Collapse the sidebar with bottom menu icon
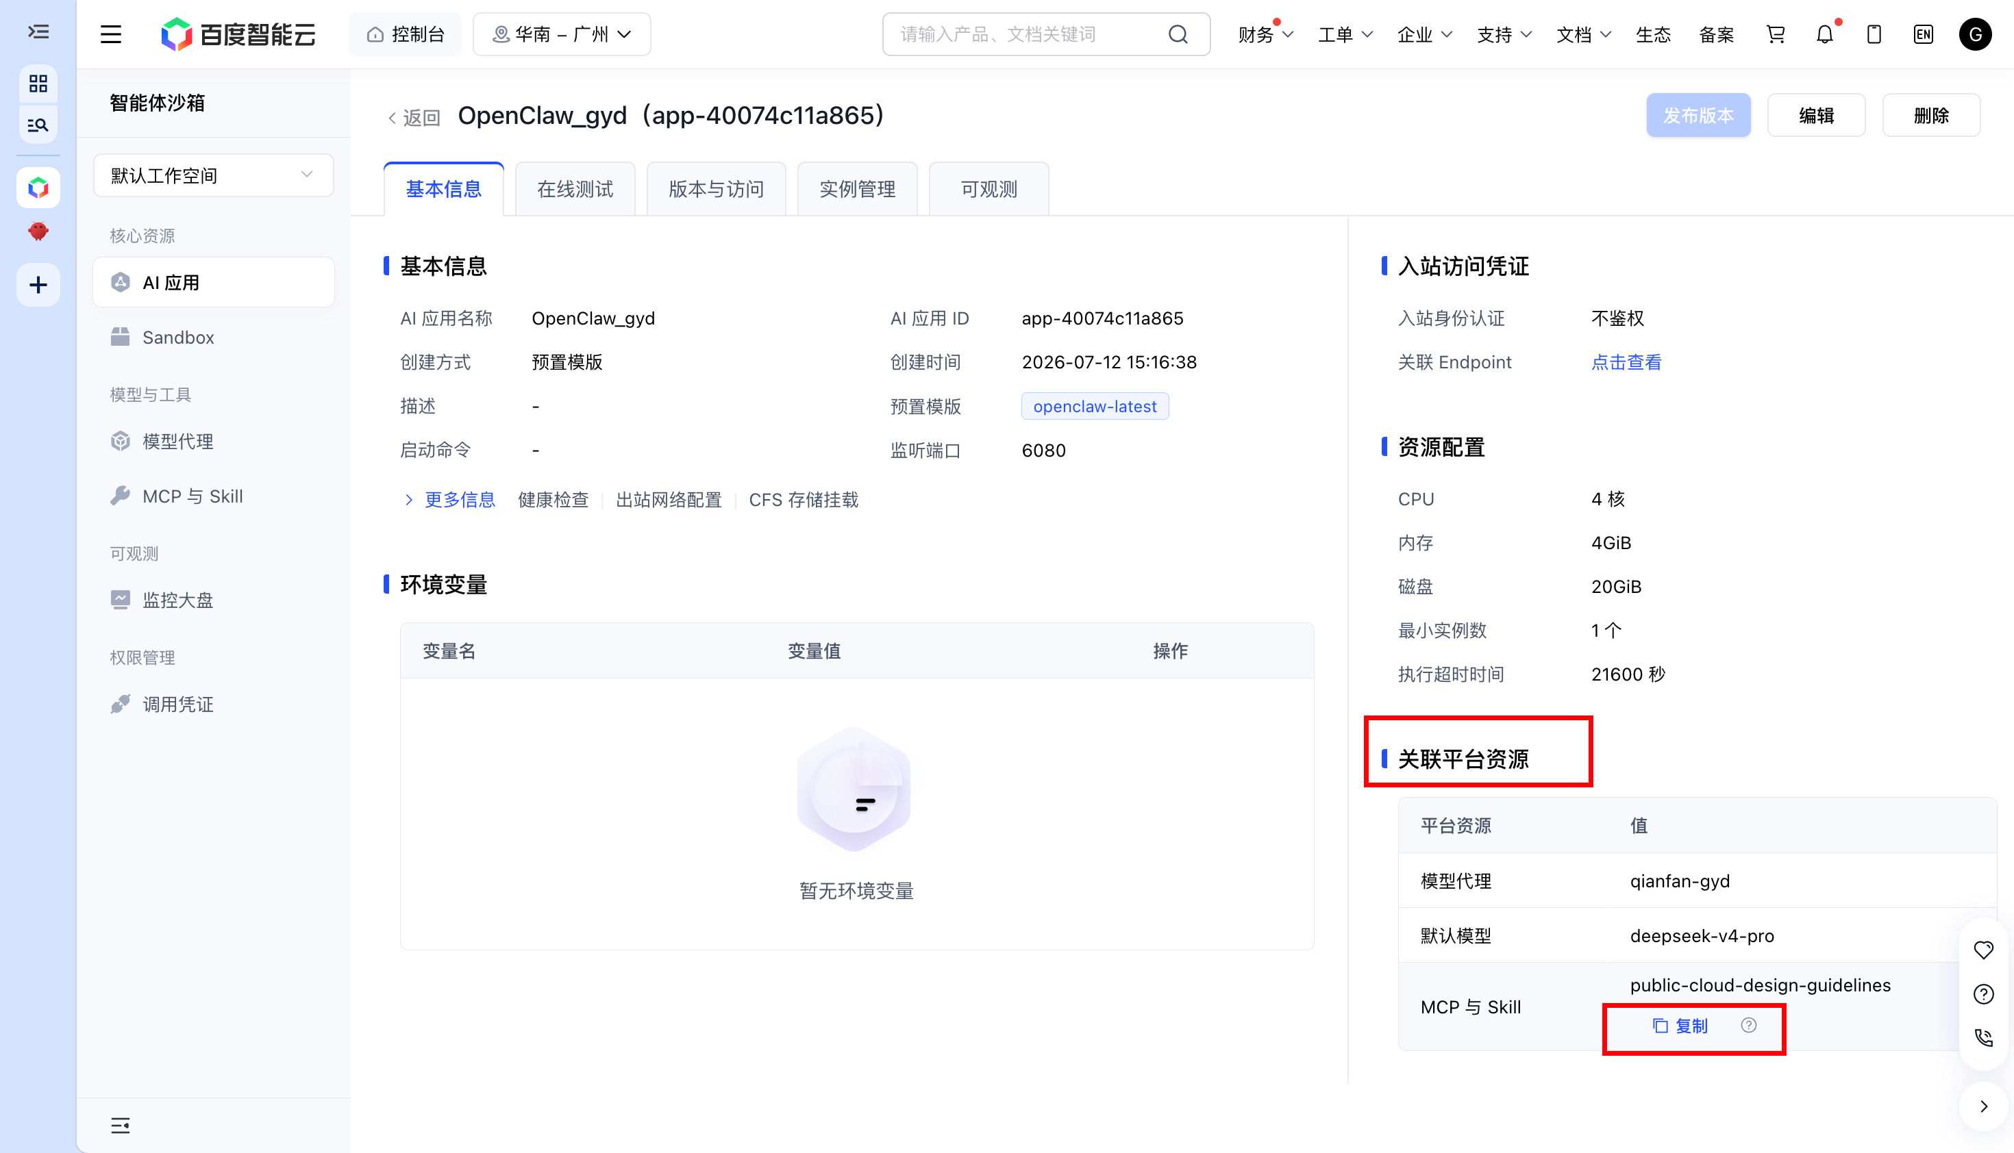2014x1153 pixels. pos(121,1126)
